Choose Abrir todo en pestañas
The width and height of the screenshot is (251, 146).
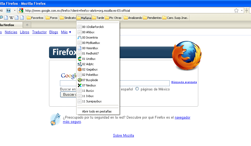(x=98, y=111)
